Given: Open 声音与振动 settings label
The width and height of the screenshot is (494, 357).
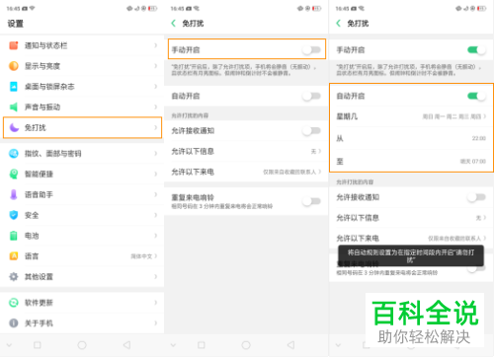Looking at the screenshot, I should click(x=42, y=107).
